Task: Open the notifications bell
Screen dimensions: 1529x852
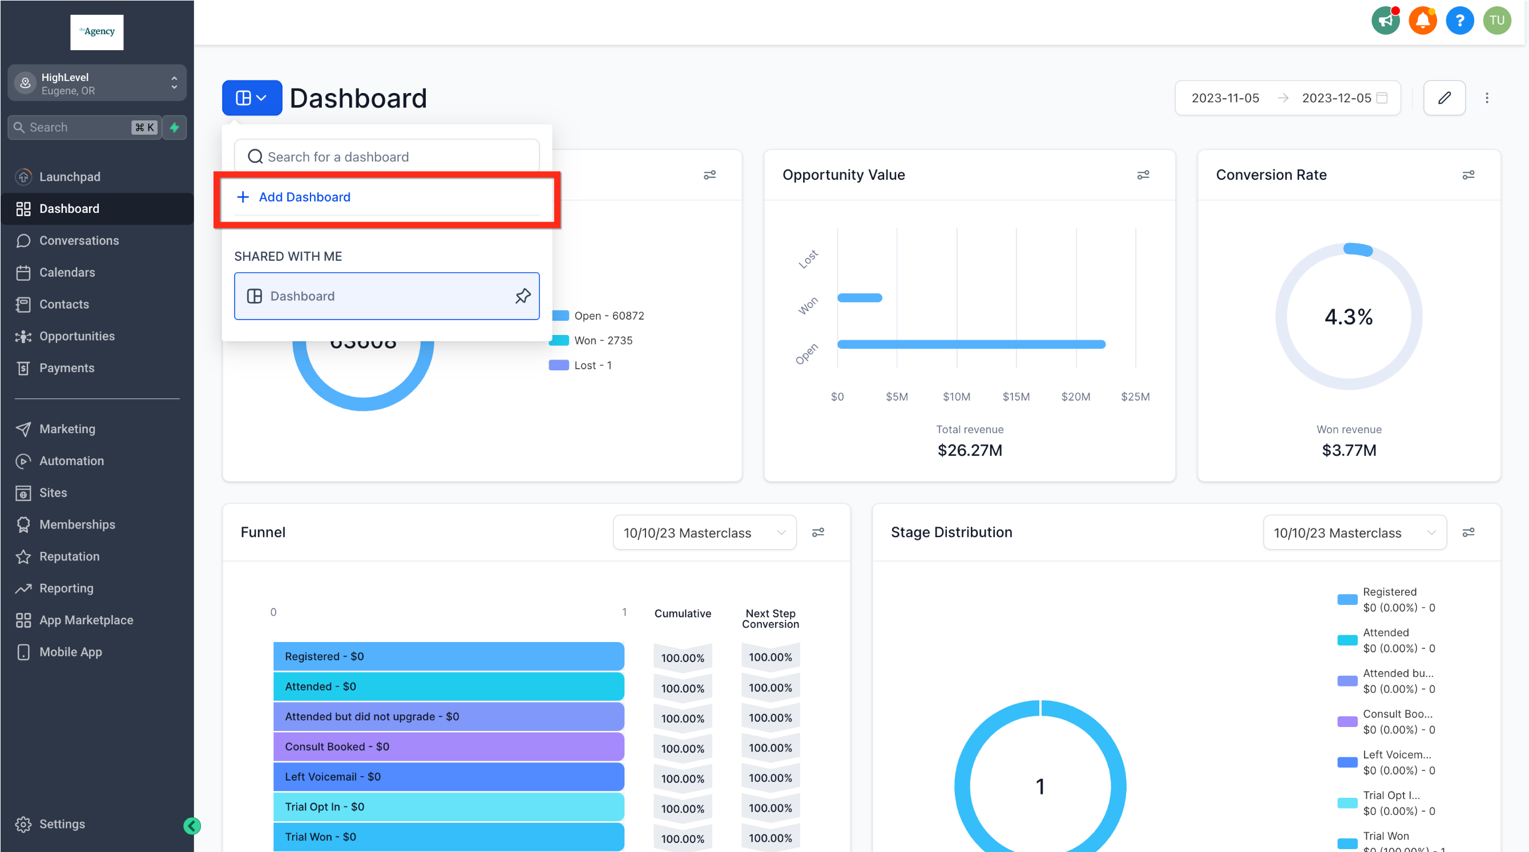Action: tap(1423, 20)
